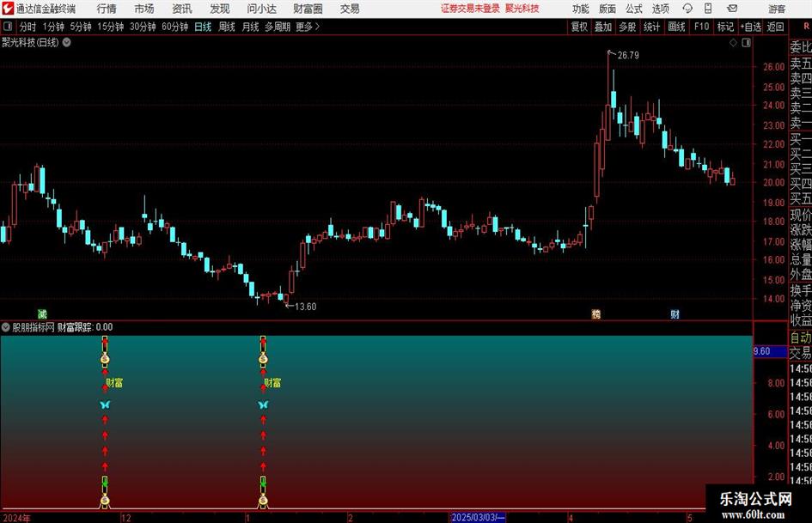The height and width of the screenshot is (523, 812).
Task: Click the 2025/03/03 date marker on timeline
Action: tap(478, 517)
